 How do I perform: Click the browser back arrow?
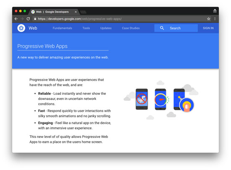click(16, 19)
